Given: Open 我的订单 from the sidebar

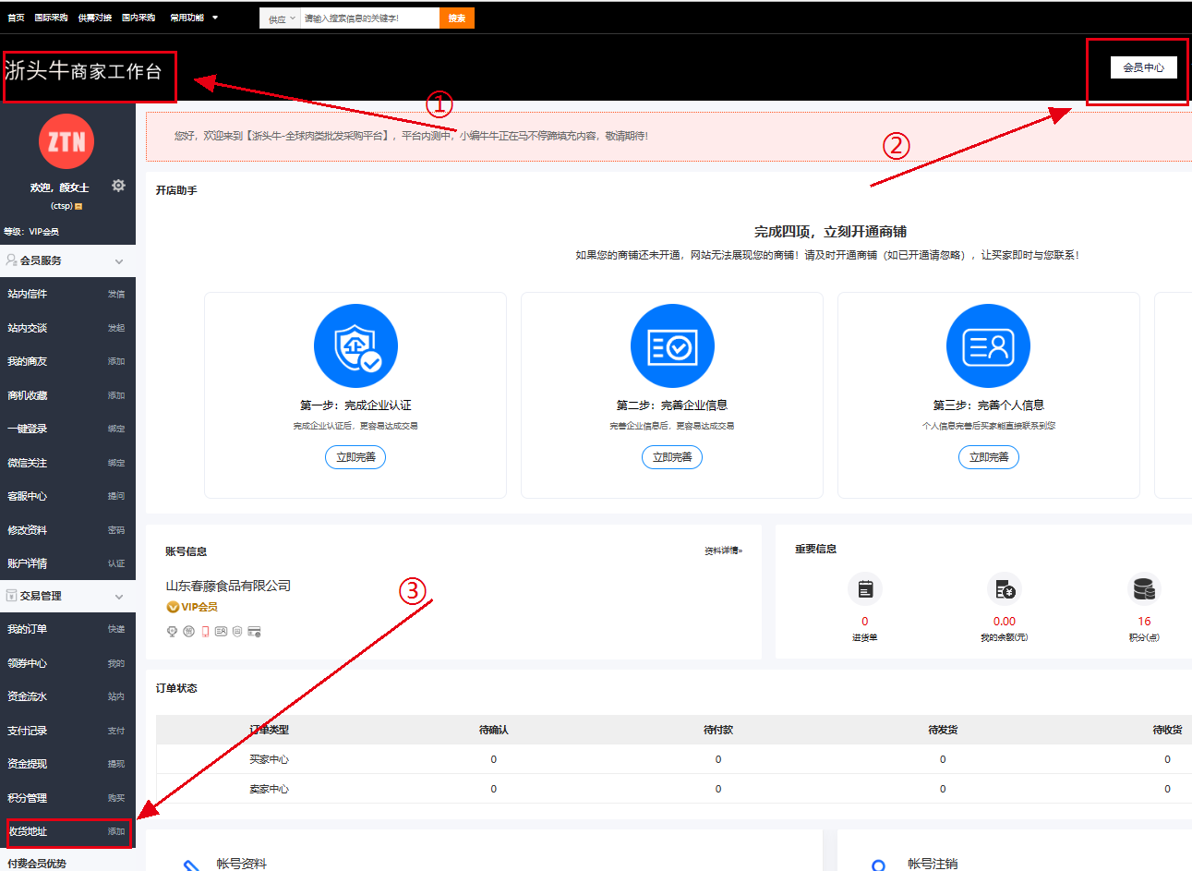Looking at the screenshot, I should pos(28,629).
